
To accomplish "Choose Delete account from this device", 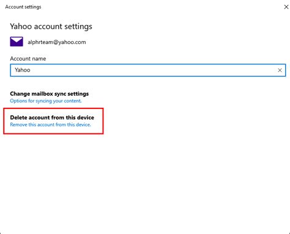I will [x=52, y=118].
